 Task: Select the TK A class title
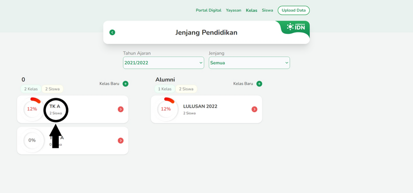tap(55, 107)
